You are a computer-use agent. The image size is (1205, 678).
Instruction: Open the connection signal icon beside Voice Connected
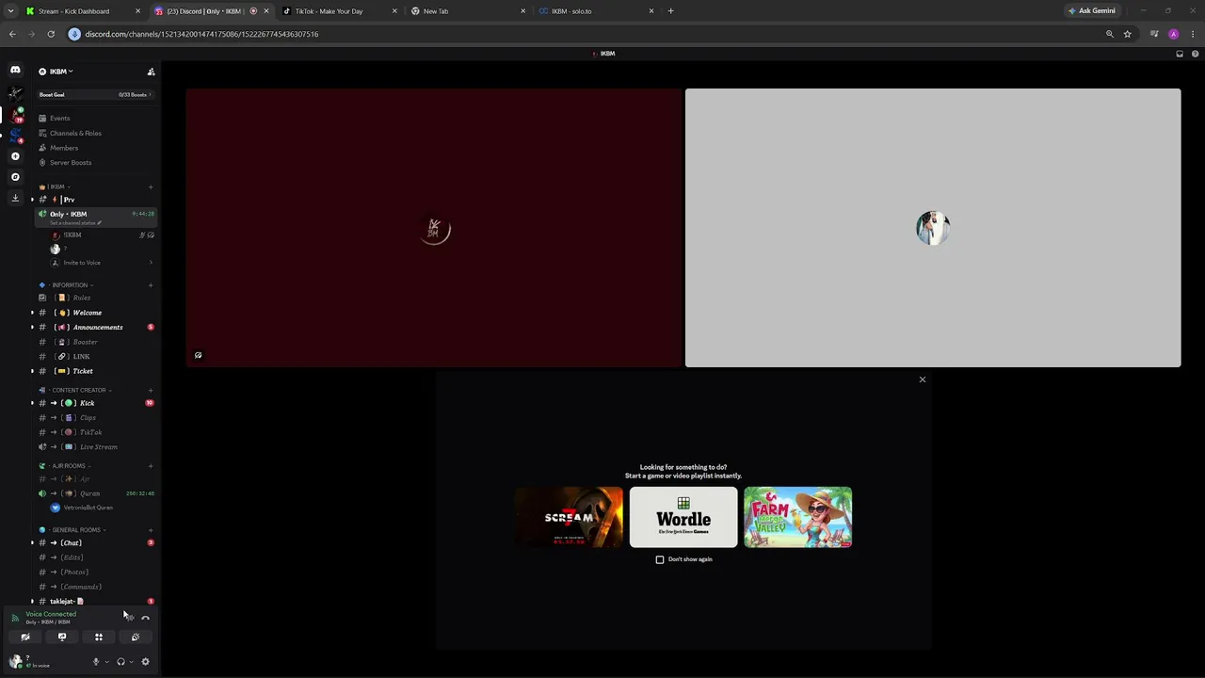point(15,618)
